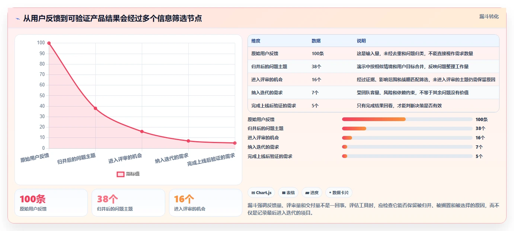The image size is (514, 231).
Task: Click the 纳入迭代的需求 table row label
Action: tap(267, 92)
